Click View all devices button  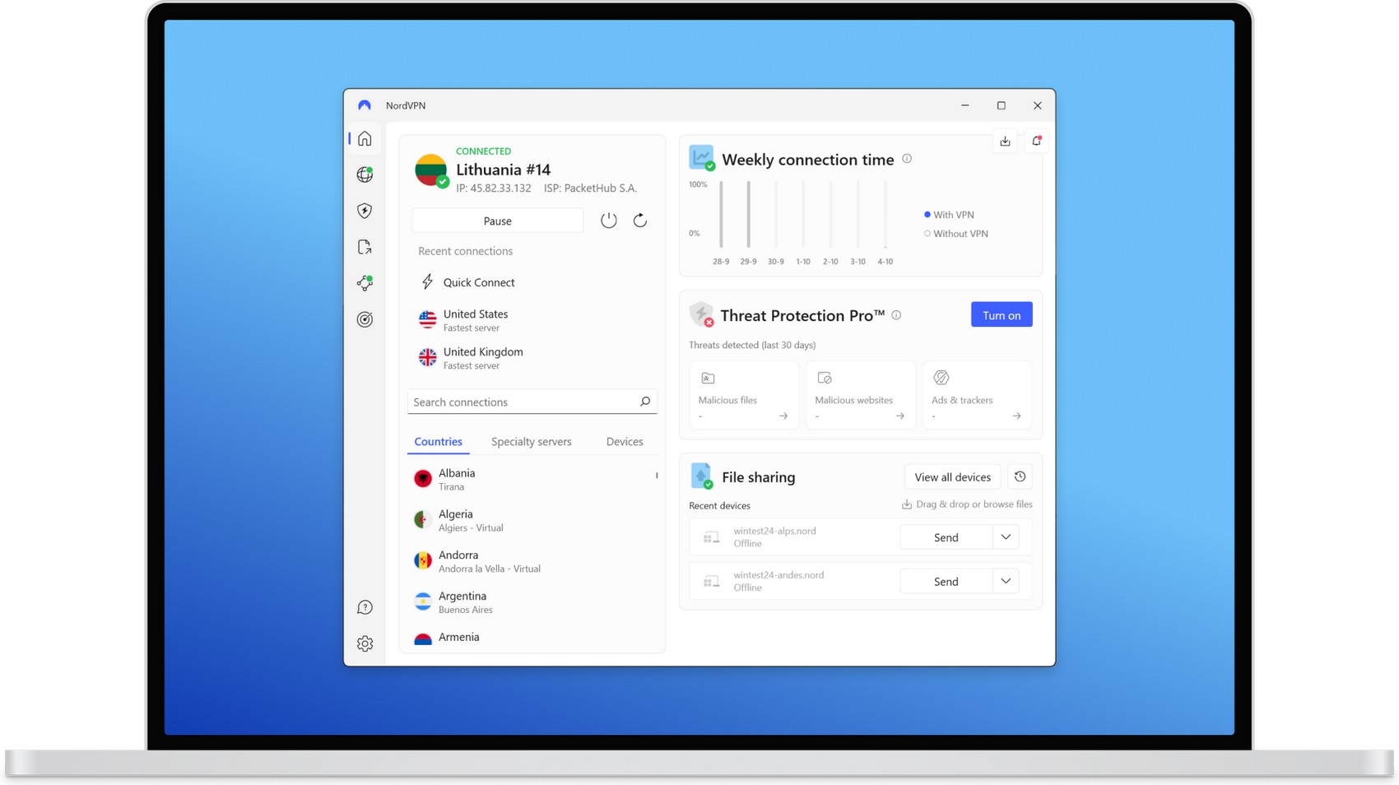tap(953, 477)
